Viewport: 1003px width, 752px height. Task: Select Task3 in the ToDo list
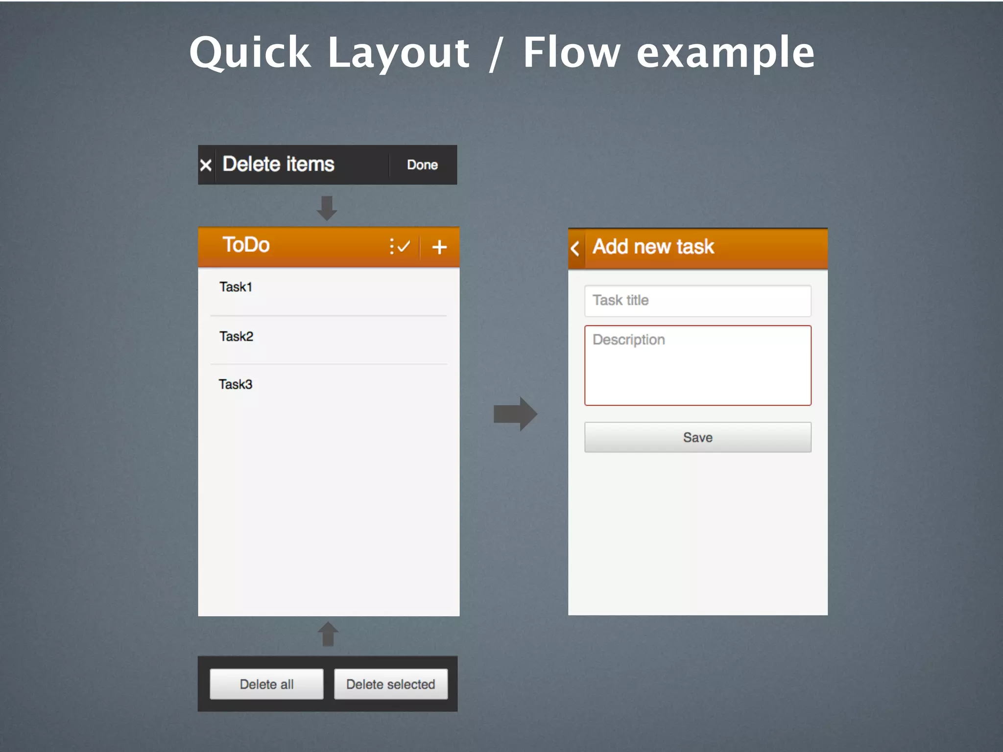[x=328, y=388]
